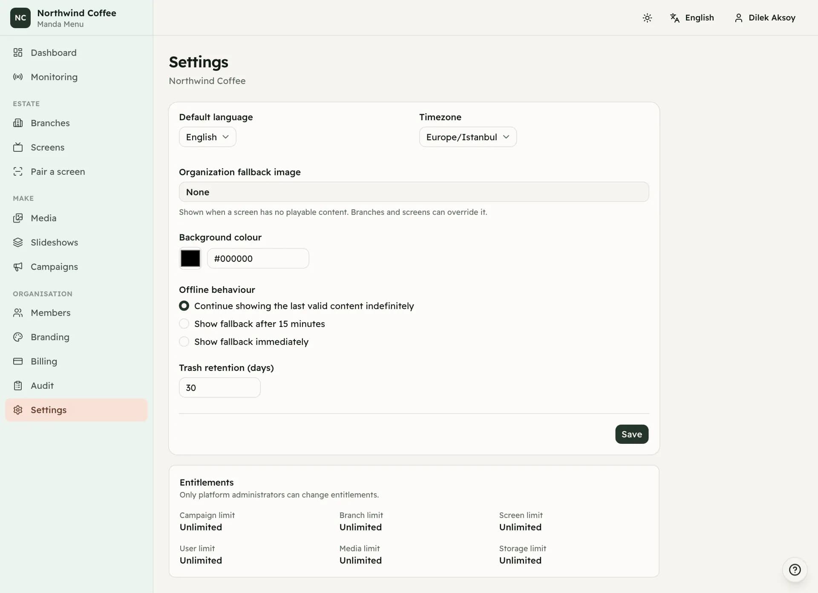Save the settings
The height and width of the screenshot is (593, 818).
[632, 434]
